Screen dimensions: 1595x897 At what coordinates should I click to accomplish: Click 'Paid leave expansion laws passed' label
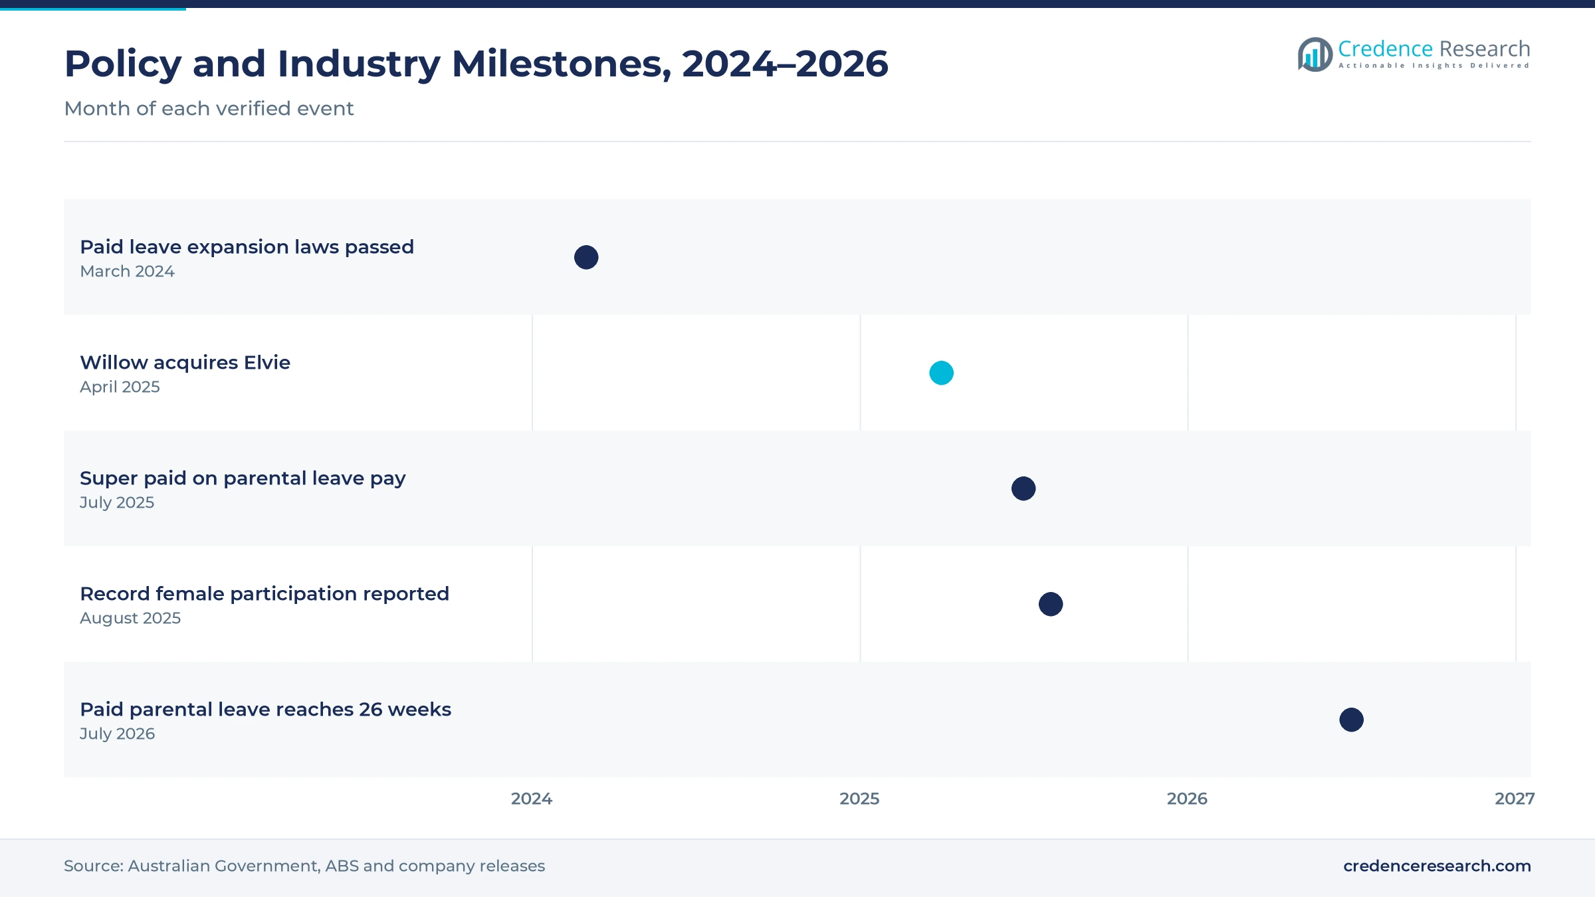(247, 247)
